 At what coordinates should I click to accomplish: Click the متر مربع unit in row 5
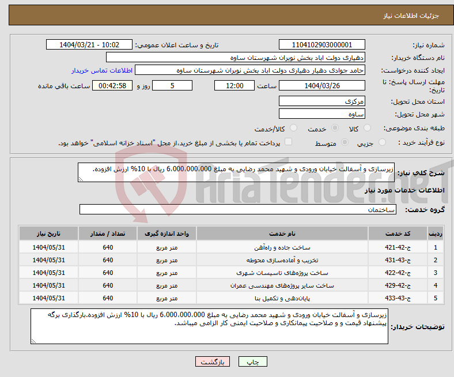click(x=167, y=298)
